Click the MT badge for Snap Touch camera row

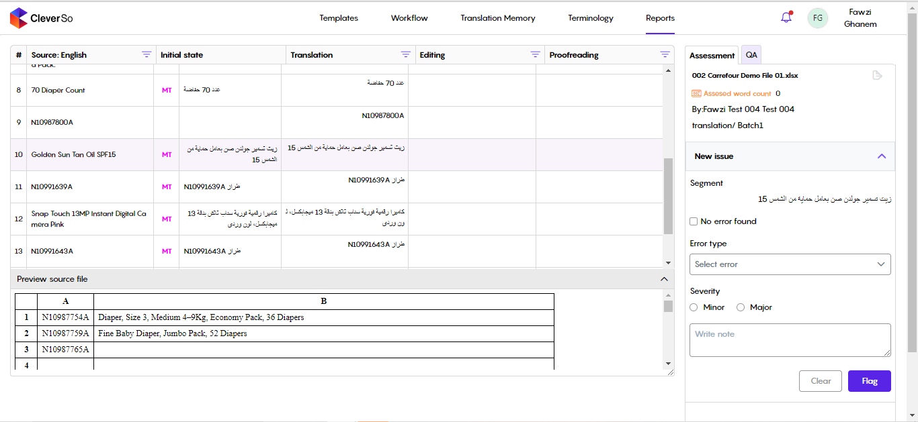[167, 219]
